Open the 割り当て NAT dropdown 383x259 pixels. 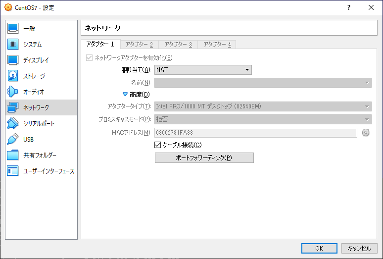pyautogui.click(x=203, y=70)
